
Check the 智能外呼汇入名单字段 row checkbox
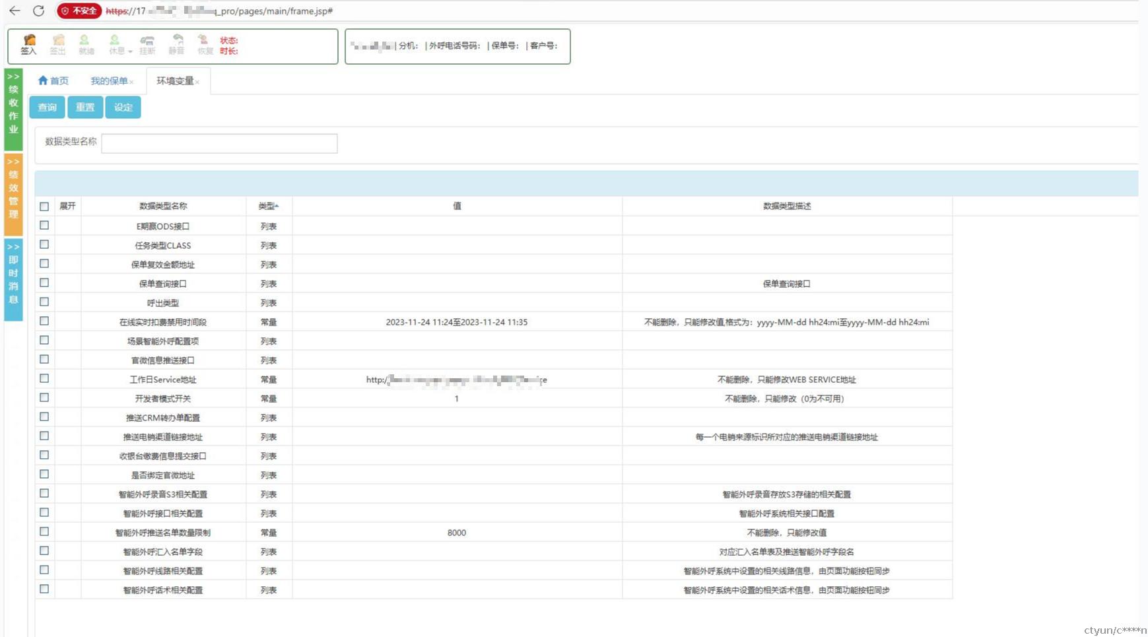click(x=44, y=551)
